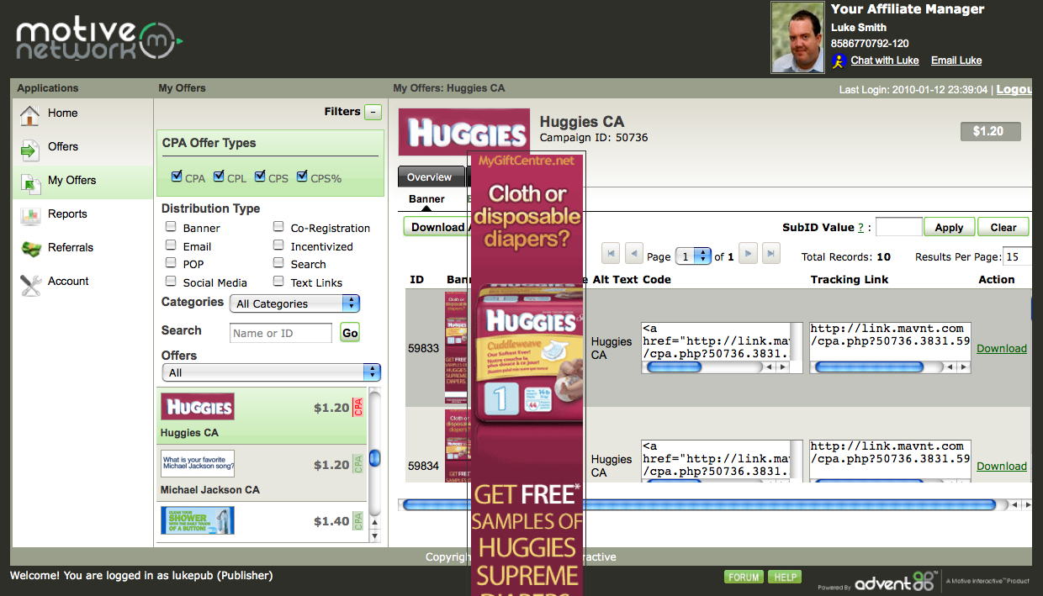The height and width of the screenshot is (596, 1043).
Task: Go to previous page of banner results
Action: tap(634, 255)
